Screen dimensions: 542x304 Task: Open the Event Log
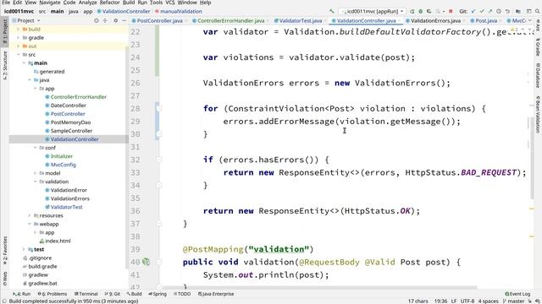coord(517,294)
